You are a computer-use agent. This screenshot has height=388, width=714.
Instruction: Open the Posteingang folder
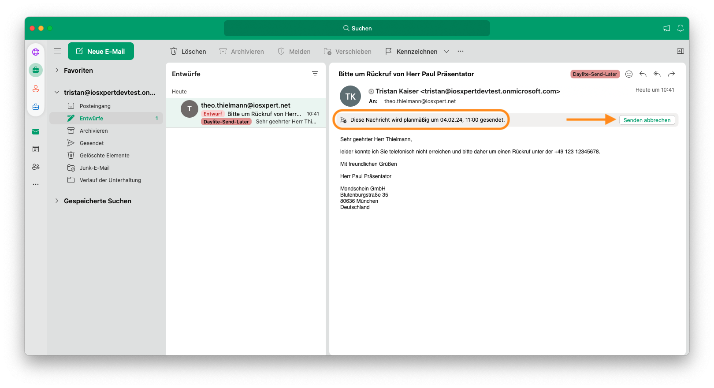point(106,106)
